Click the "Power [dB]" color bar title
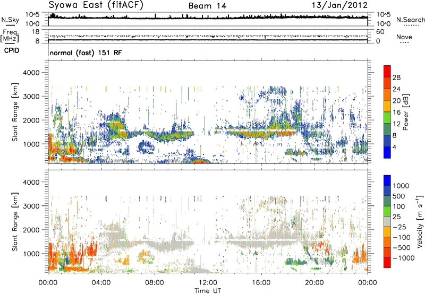 (x=405, y=112)
